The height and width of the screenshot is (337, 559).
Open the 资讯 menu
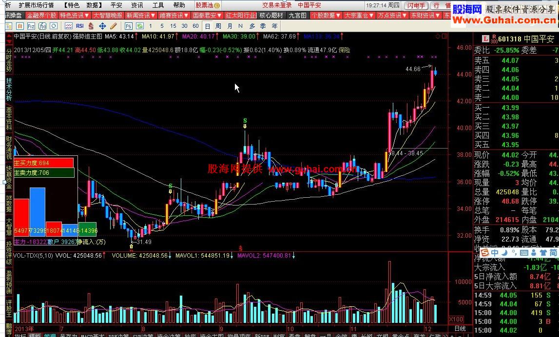pyautogui.click(x=137, y=5)
